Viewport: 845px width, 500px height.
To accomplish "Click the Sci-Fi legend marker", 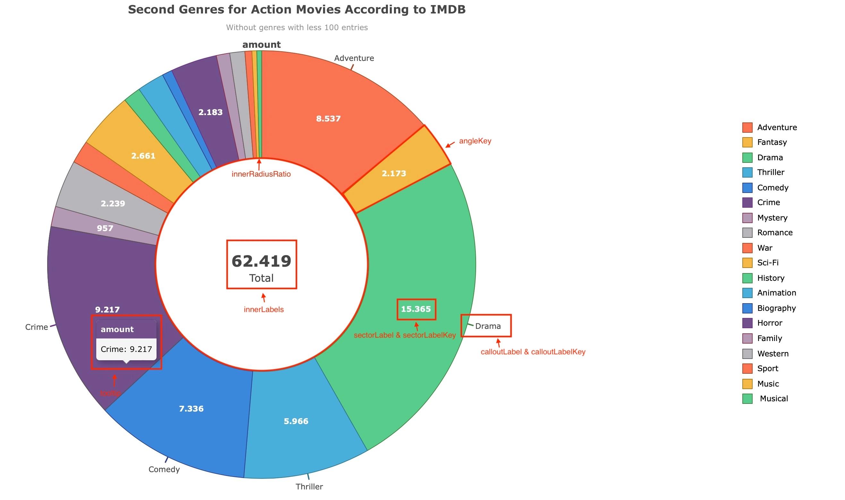I will [x=747, y=262].
